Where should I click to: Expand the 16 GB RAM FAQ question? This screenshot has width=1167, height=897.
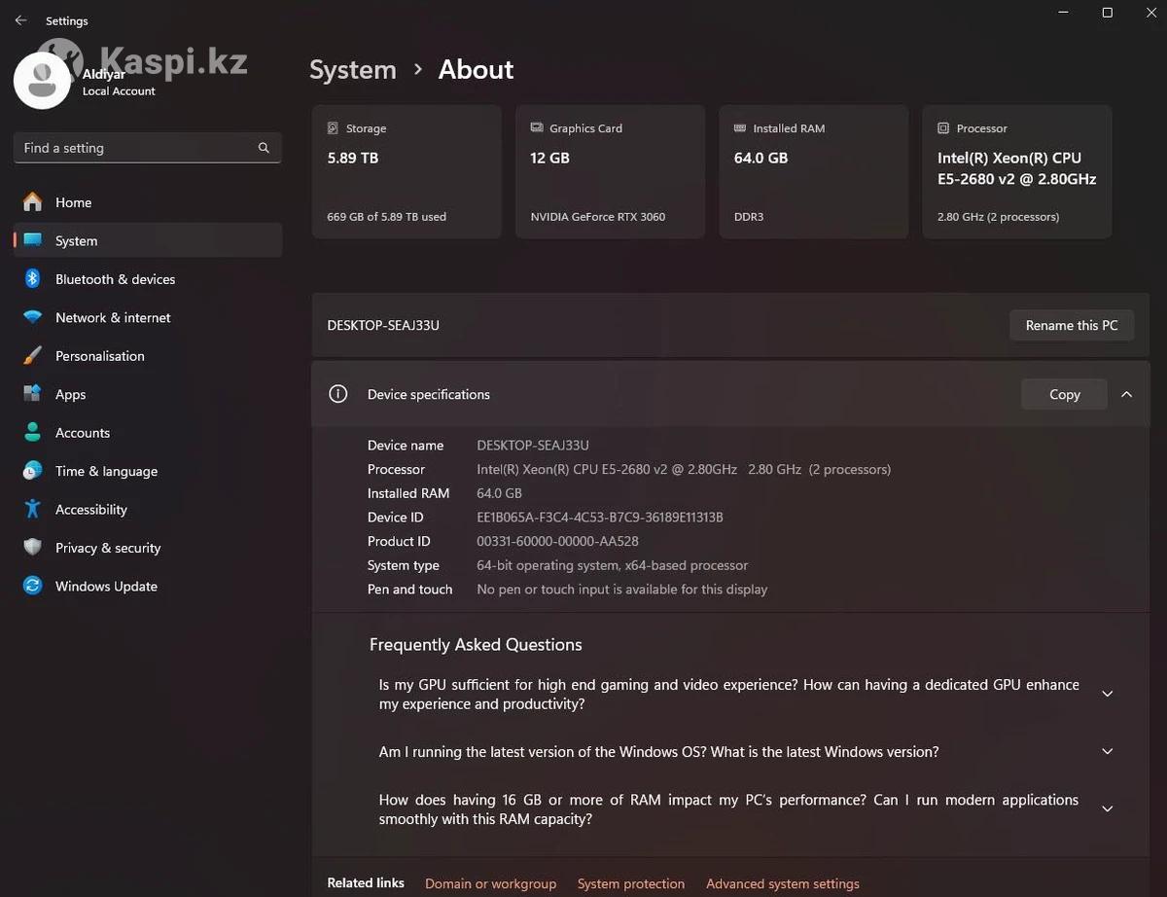[x=1107, y=808]
